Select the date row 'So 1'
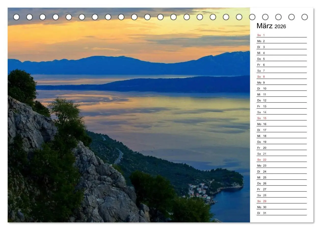The width and height of the screenshot is (321, 230). (x=282, y=35)
